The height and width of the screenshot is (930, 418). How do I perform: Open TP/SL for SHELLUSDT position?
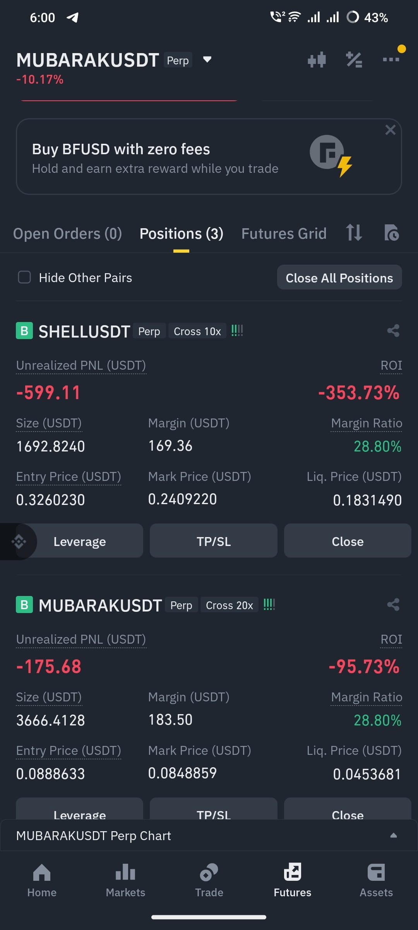coord(214,541)
